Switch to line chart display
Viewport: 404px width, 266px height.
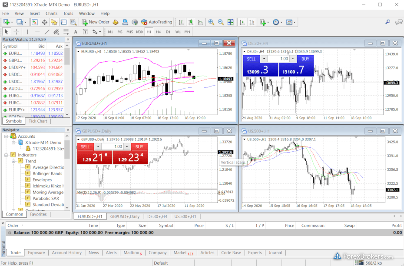(x=200, y=22)
